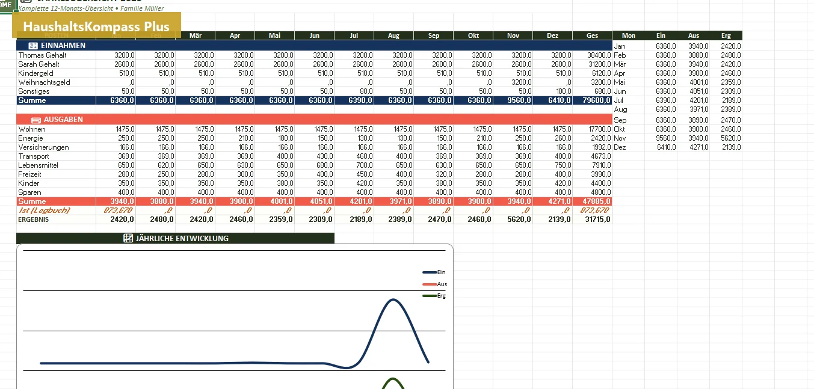Screen dimensions: 814x389
Task: Click the card icon beside AUSGABEN
Action: click(x=35, y=120)
